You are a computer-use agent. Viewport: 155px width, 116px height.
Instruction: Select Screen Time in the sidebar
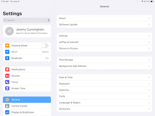[x=27, y=88]
